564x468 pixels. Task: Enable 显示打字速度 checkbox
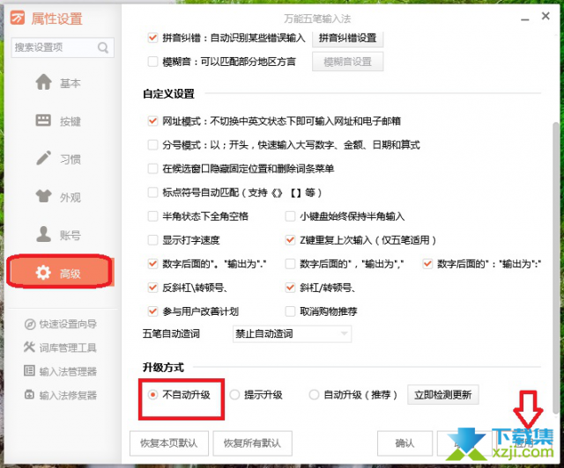pyautogui.click(x=152, y=240)
